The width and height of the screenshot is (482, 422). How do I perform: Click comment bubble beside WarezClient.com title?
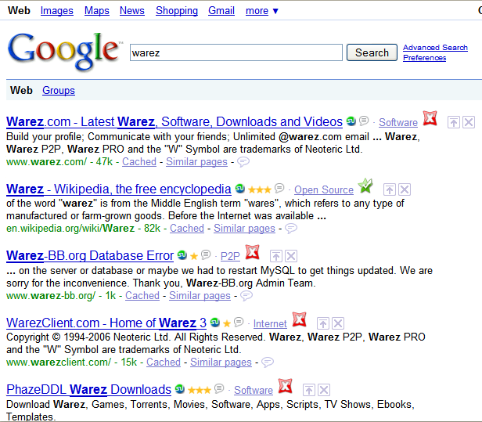[x=239, y=322]
